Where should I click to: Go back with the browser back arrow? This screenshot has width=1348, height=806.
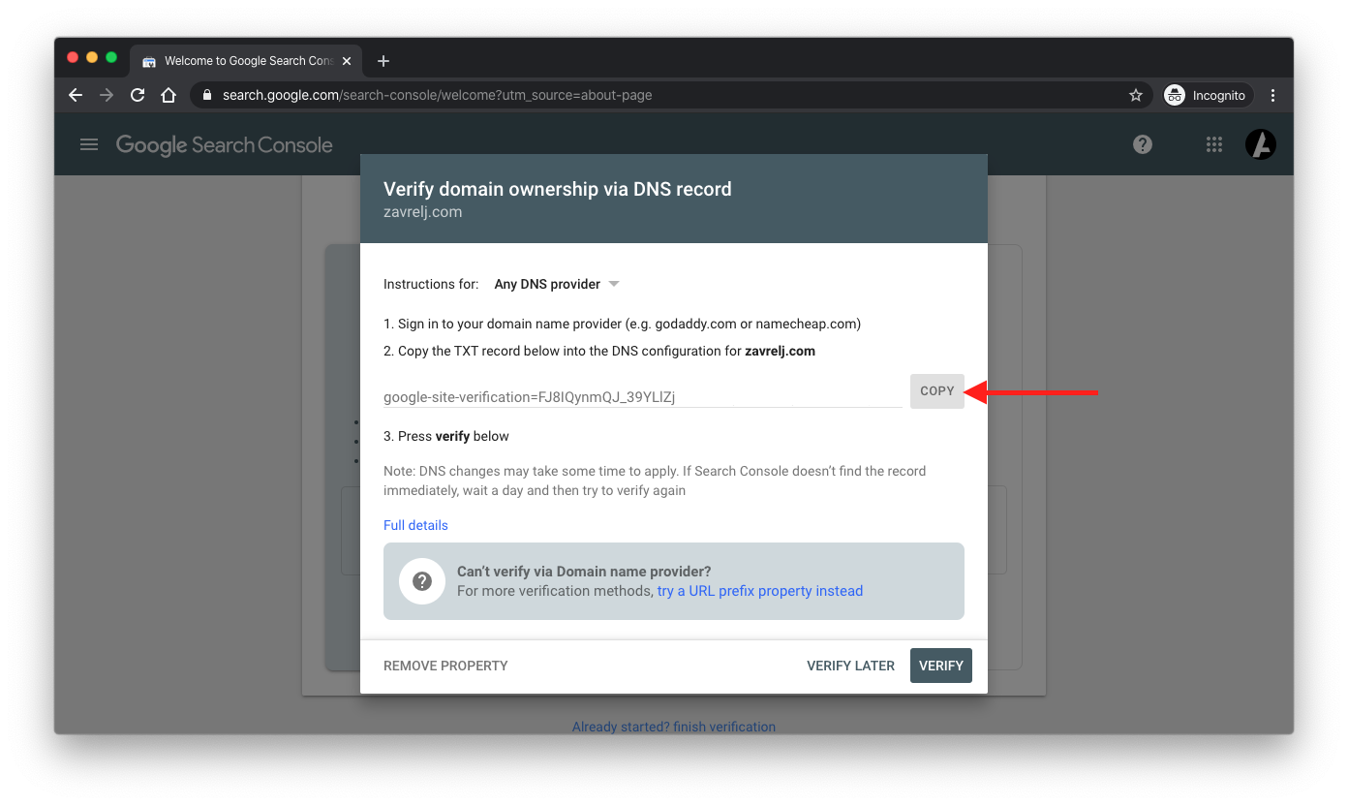[76, 95]
